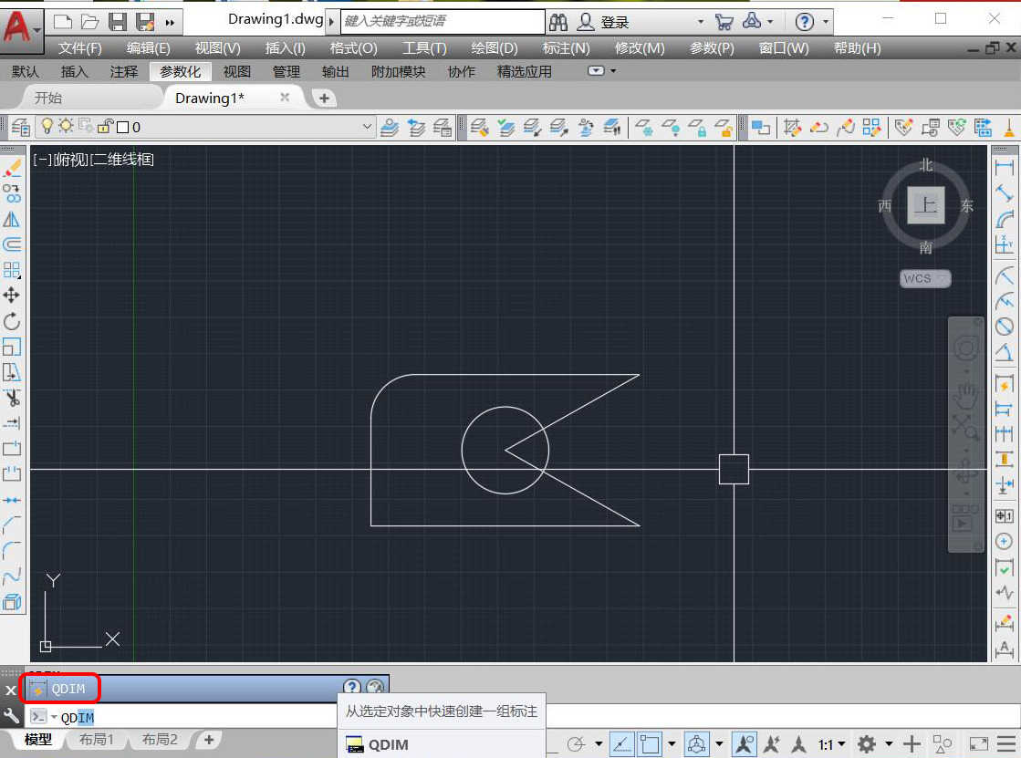This screenshot has height=758, width=1021.
Task: Create a new drawing via quick access
Action: pos(63,22)
